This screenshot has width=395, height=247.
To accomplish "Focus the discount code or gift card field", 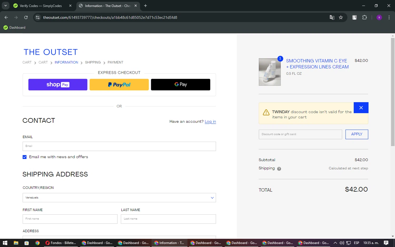I will click(x=300, y=134).
